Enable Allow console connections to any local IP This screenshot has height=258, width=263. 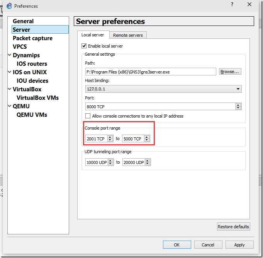88,116
